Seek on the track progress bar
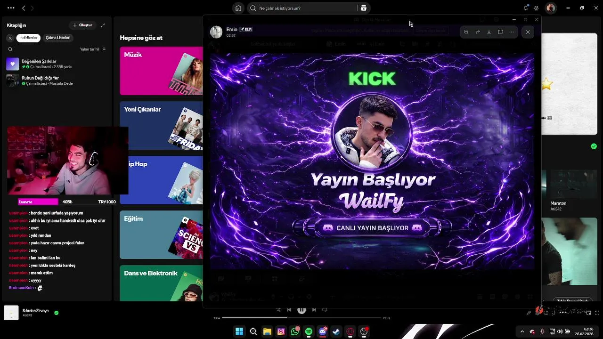This screenshot has height=339, width=603. tap(301, 318)
